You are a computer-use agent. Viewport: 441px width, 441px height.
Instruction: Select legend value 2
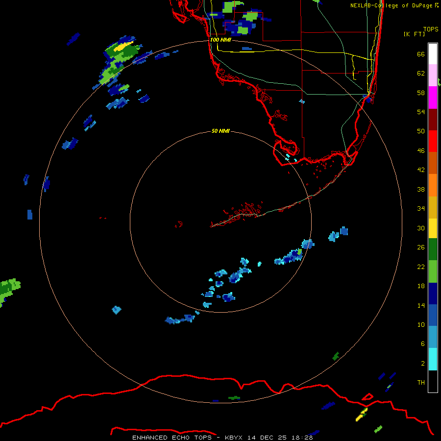click(x=423, y=364)
